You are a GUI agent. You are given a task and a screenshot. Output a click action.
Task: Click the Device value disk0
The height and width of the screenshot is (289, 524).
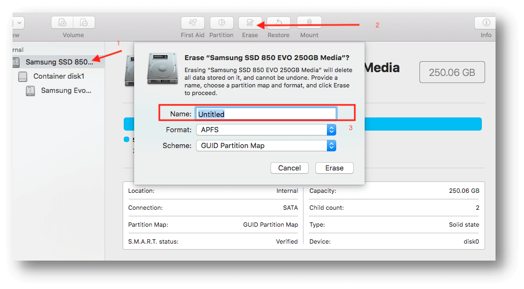(x=471, y=241)
